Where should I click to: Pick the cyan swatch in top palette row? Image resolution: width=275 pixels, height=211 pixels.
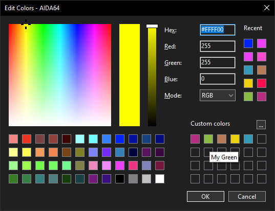pyautogui.click(x=93, y=139)
